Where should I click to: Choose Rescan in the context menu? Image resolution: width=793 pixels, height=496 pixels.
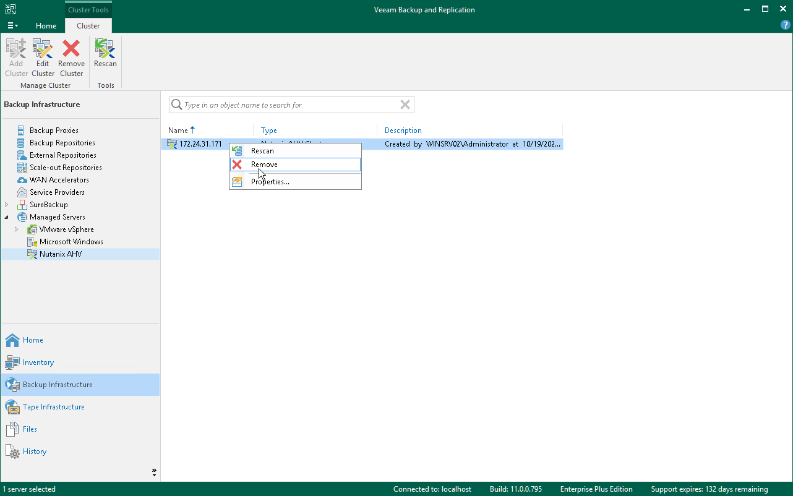295,151
